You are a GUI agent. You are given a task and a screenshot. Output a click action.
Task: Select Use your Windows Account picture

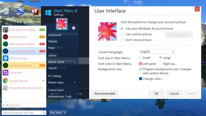[x=122, y=29]
